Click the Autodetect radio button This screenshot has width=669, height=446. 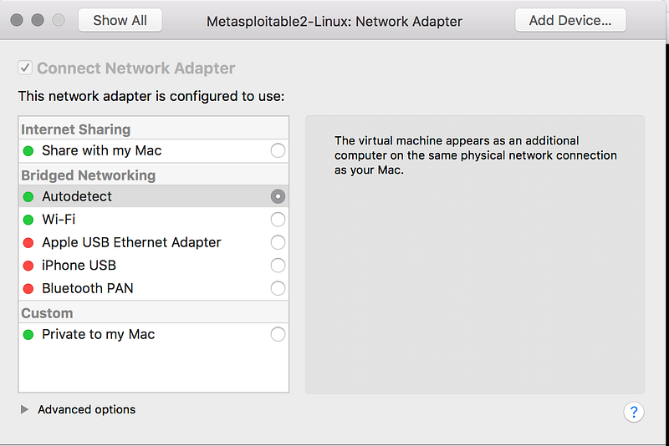click(278, 197)
